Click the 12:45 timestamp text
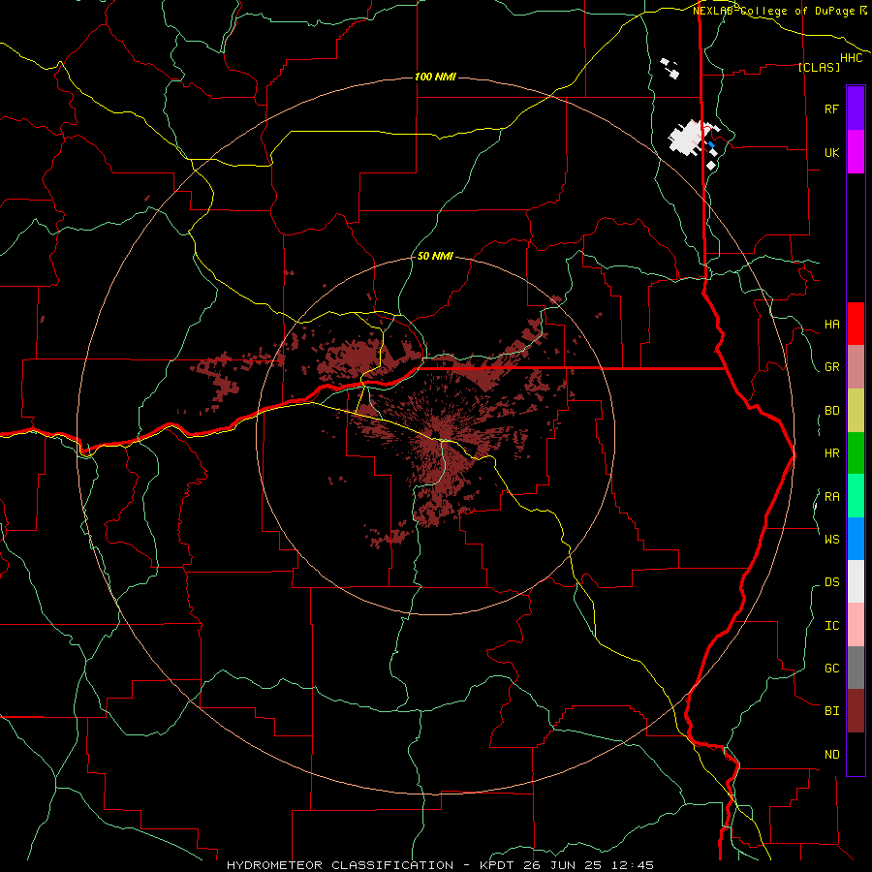The height and width of the screenshot is (872, 872). point(633,865)
